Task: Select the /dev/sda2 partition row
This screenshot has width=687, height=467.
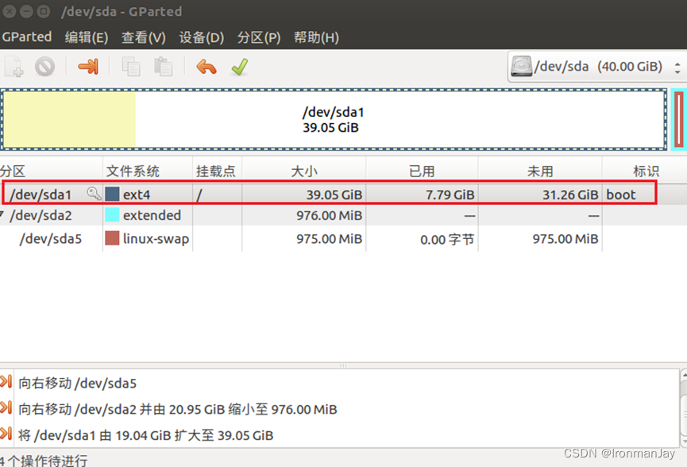Action: pos(343,215)
